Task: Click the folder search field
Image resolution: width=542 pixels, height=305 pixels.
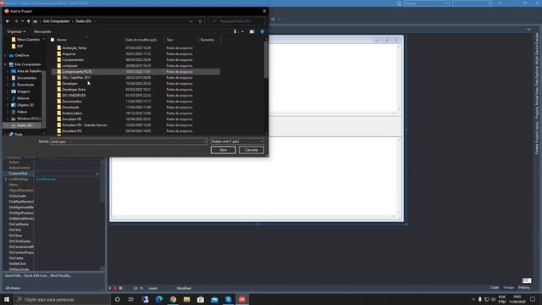Action: pos(236,21)
